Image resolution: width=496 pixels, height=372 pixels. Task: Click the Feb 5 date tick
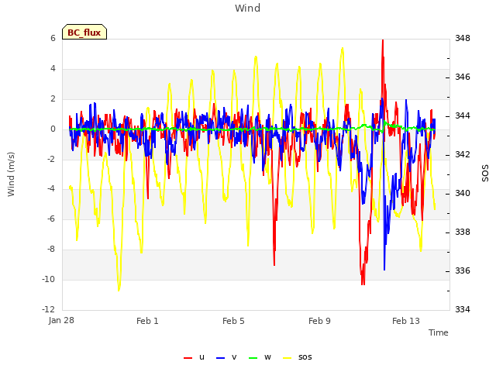(233, 321)
